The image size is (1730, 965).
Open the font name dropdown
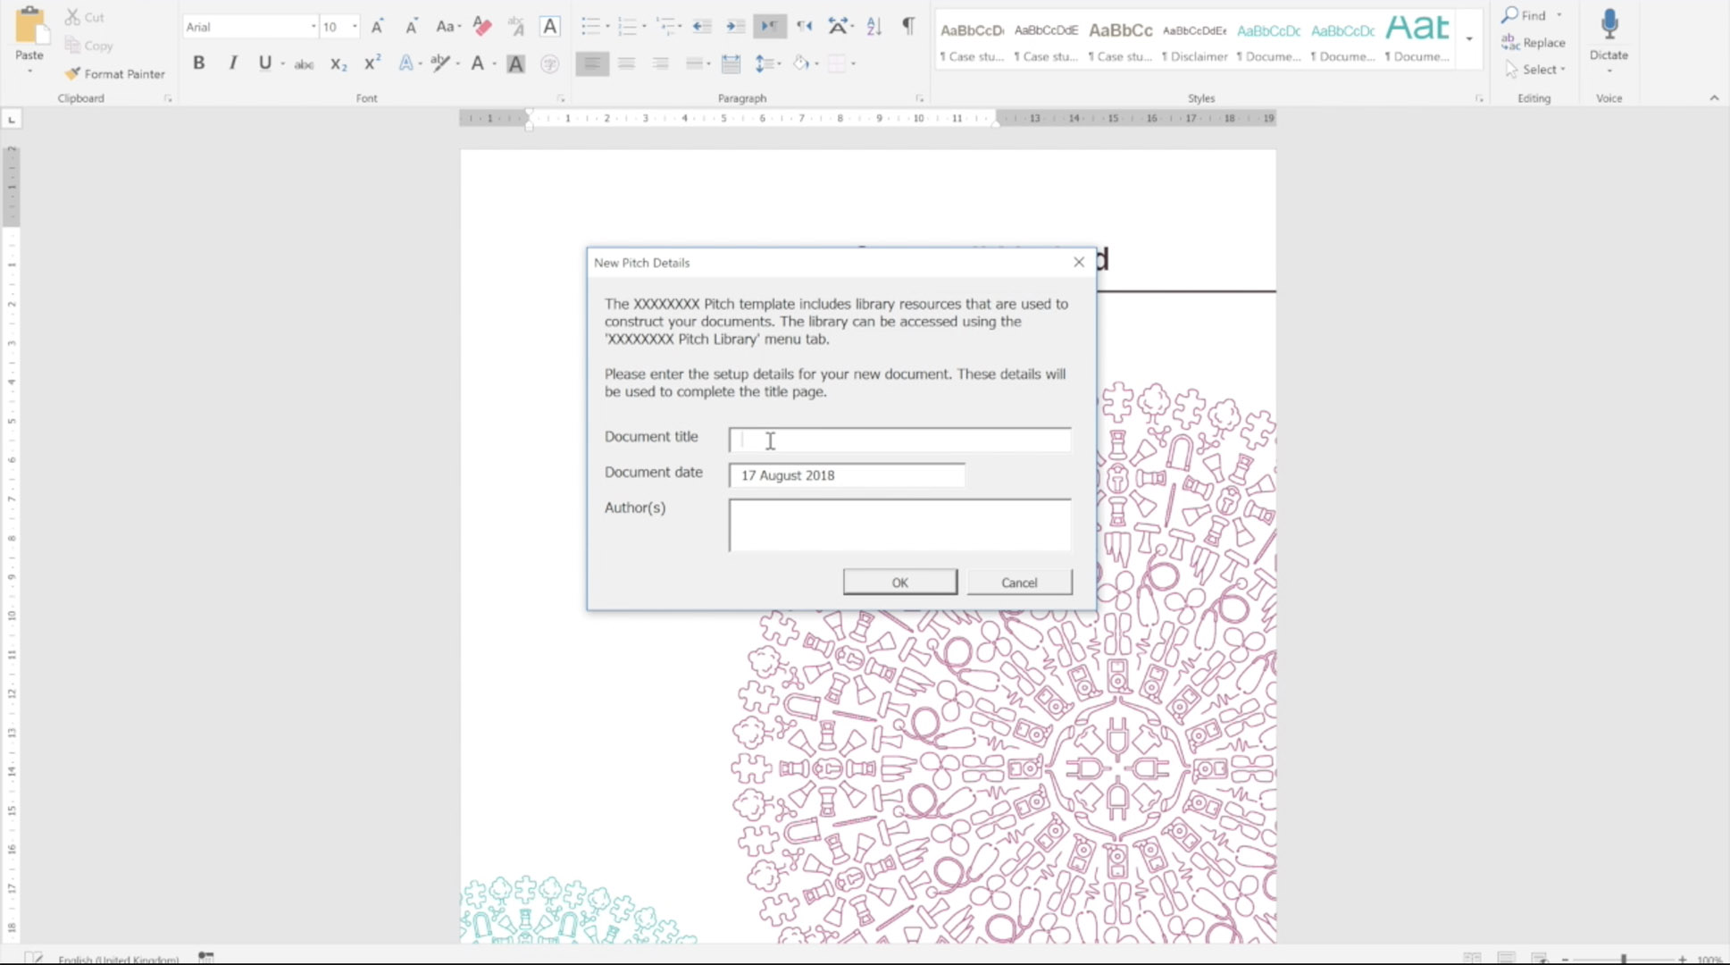tap(313, 27)
